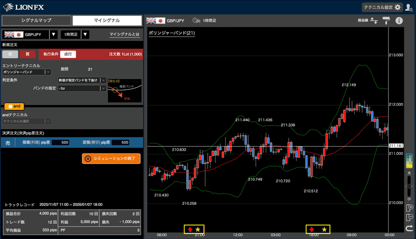Click the zoom-out chart icon
Screen dimensions: 416x239
(409, 217)
